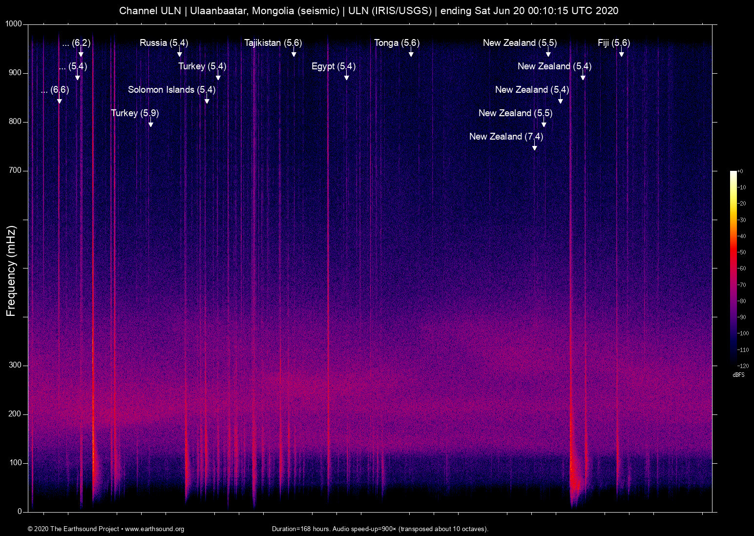
Task: Select the Turkey (5.4) label
Action: coord(202,66)
